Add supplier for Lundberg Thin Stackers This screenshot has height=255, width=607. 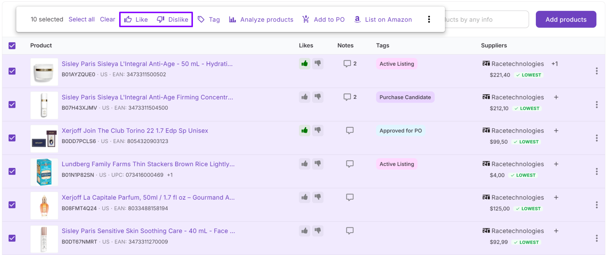[x=556, y=164]
